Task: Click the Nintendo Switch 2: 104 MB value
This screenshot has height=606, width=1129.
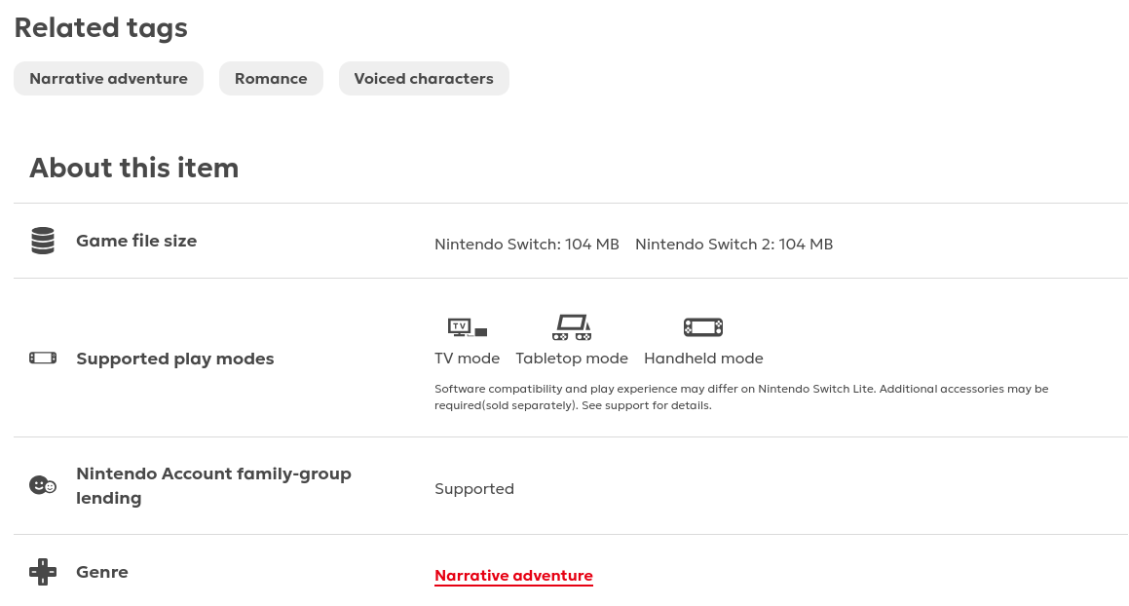Action: click(734, 245)
